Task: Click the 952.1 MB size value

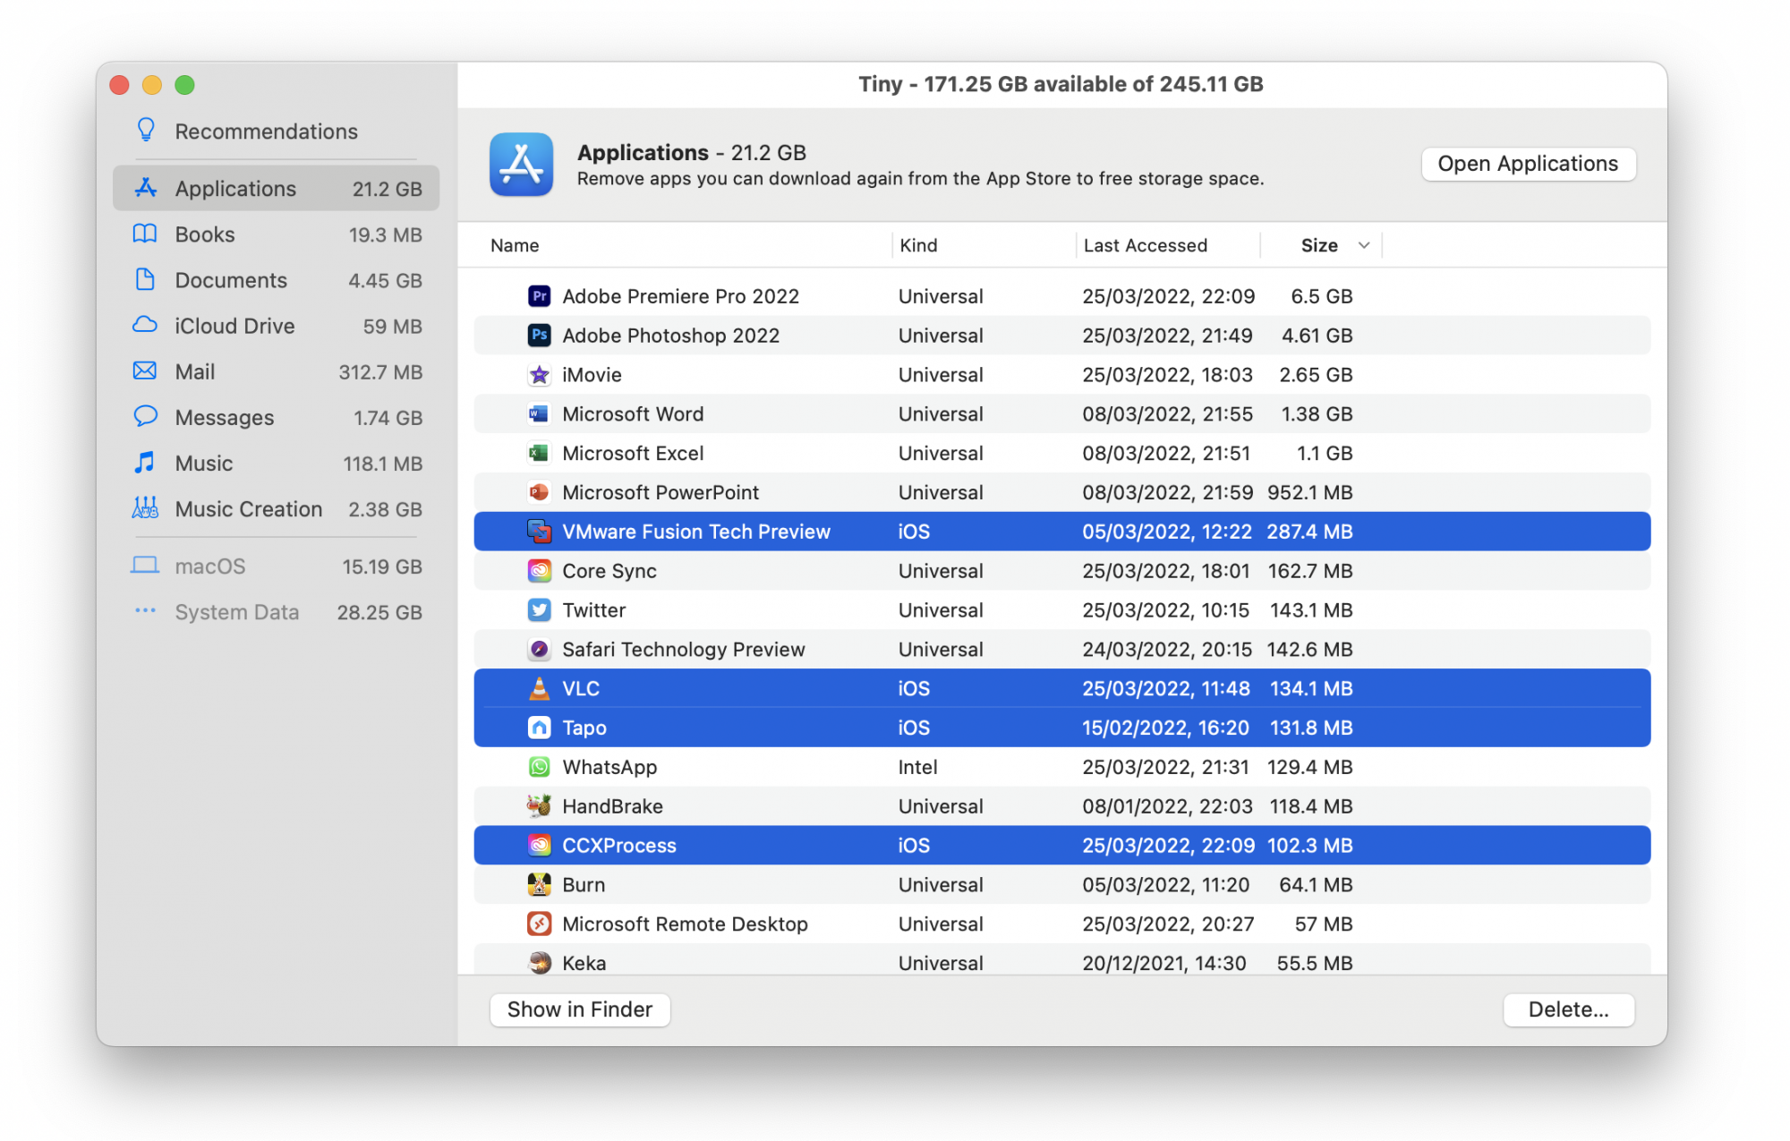Action: click(1309, 492)
